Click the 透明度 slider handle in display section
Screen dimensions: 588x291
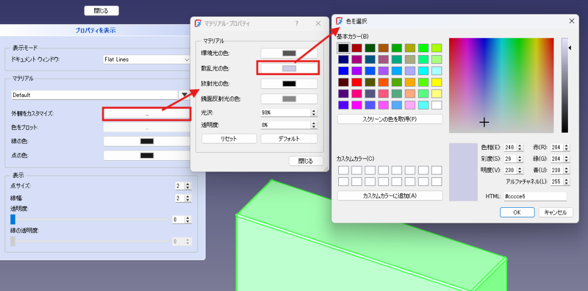pos(13,219)
